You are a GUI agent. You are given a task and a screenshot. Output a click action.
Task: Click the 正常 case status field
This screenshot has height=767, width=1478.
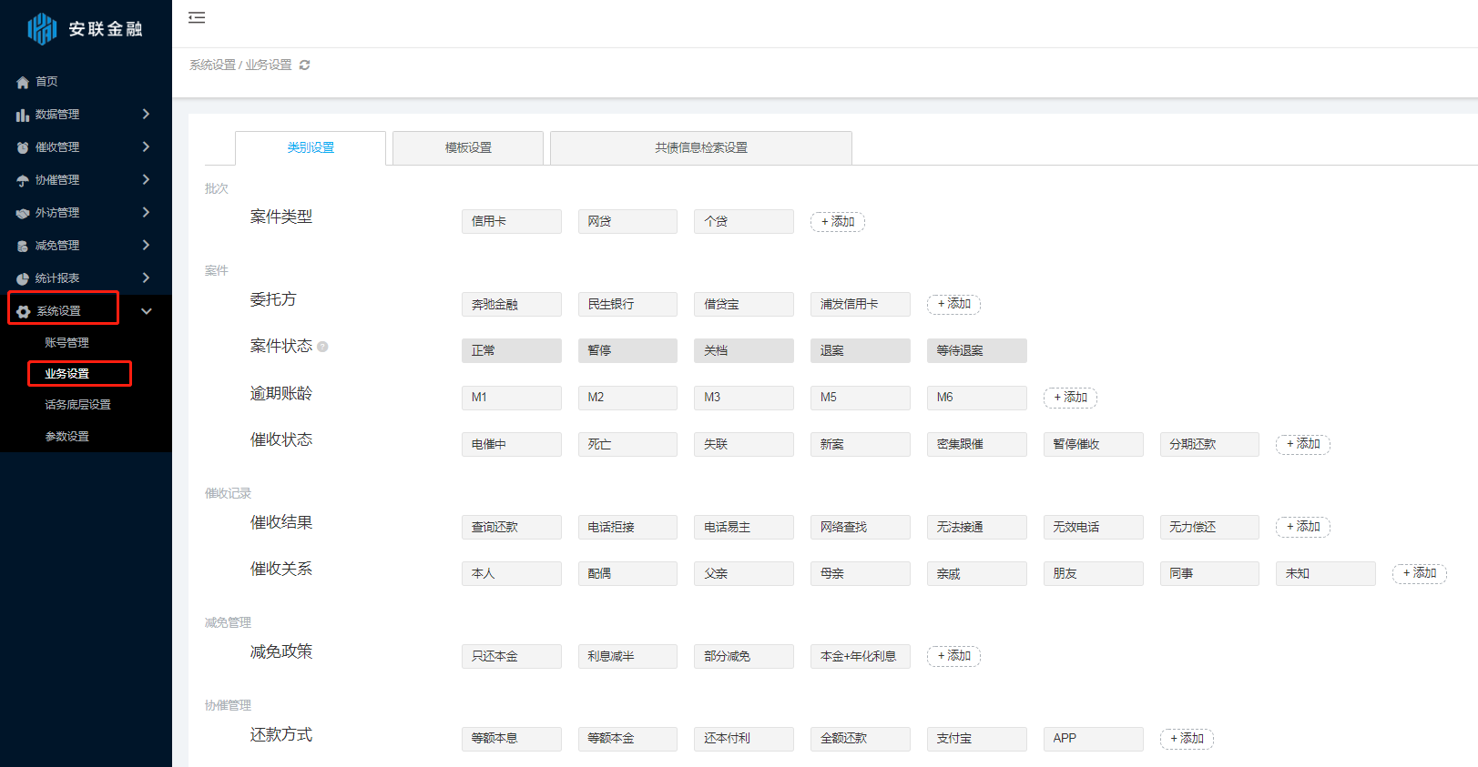512,351
